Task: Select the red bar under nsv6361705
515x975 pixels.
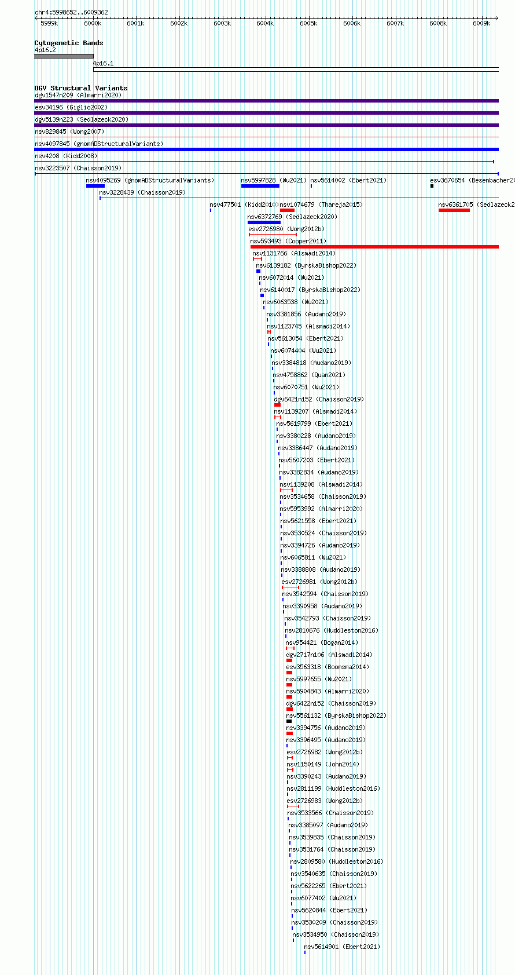Action: tap(454, 210)
